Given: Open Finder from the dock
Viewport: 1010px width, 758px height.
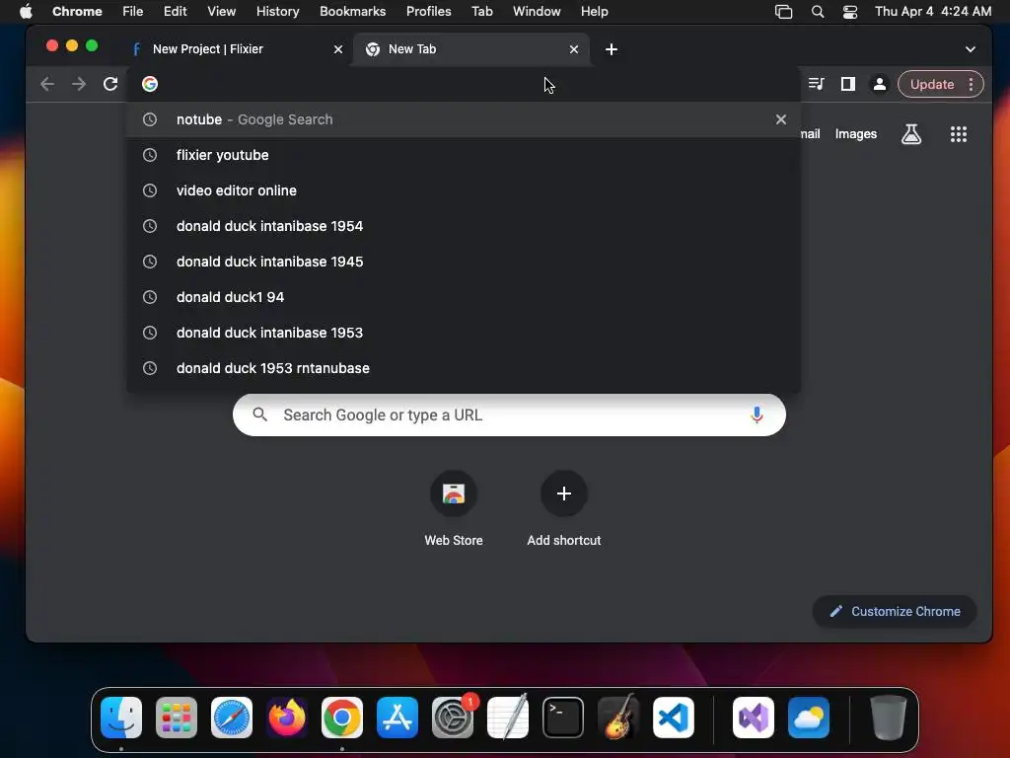Looking at the screenshot, I should click(x=121, y=718).
